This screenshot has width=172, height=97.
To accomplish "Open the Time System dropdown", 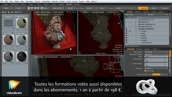I will pyautogui.click(x=156, y=52).
